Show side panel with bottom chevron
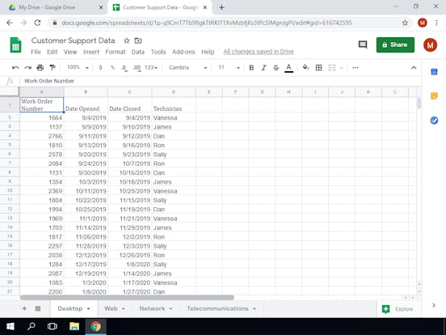Screen dimensions: 446x335 coord(434,305)
